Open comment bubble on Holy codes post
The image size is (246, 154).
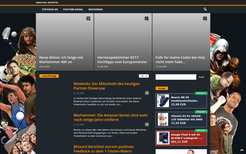click(205, 18)
